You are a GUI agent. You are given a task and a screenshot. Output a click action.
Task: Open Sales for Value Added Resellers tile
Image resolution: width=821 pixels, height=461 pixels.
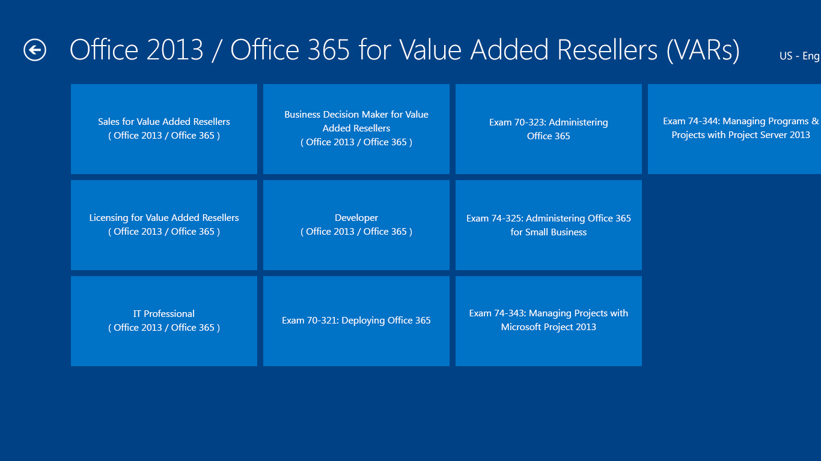[164, 129]
